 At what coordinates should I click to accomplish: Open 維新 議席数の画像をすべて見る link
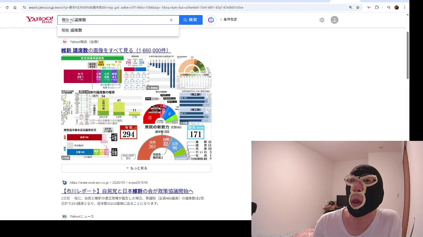click(x=116, y=50)
